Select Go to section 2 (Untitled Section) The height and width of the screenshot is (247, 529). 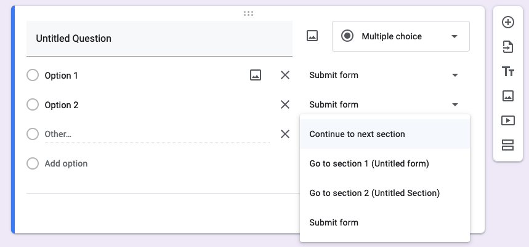point(374,193)
